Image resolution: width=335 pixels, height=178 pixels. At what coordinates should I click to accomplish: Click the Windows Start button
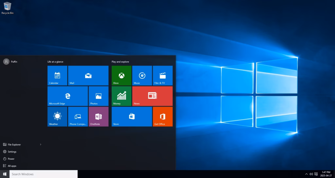coord(5,174)
